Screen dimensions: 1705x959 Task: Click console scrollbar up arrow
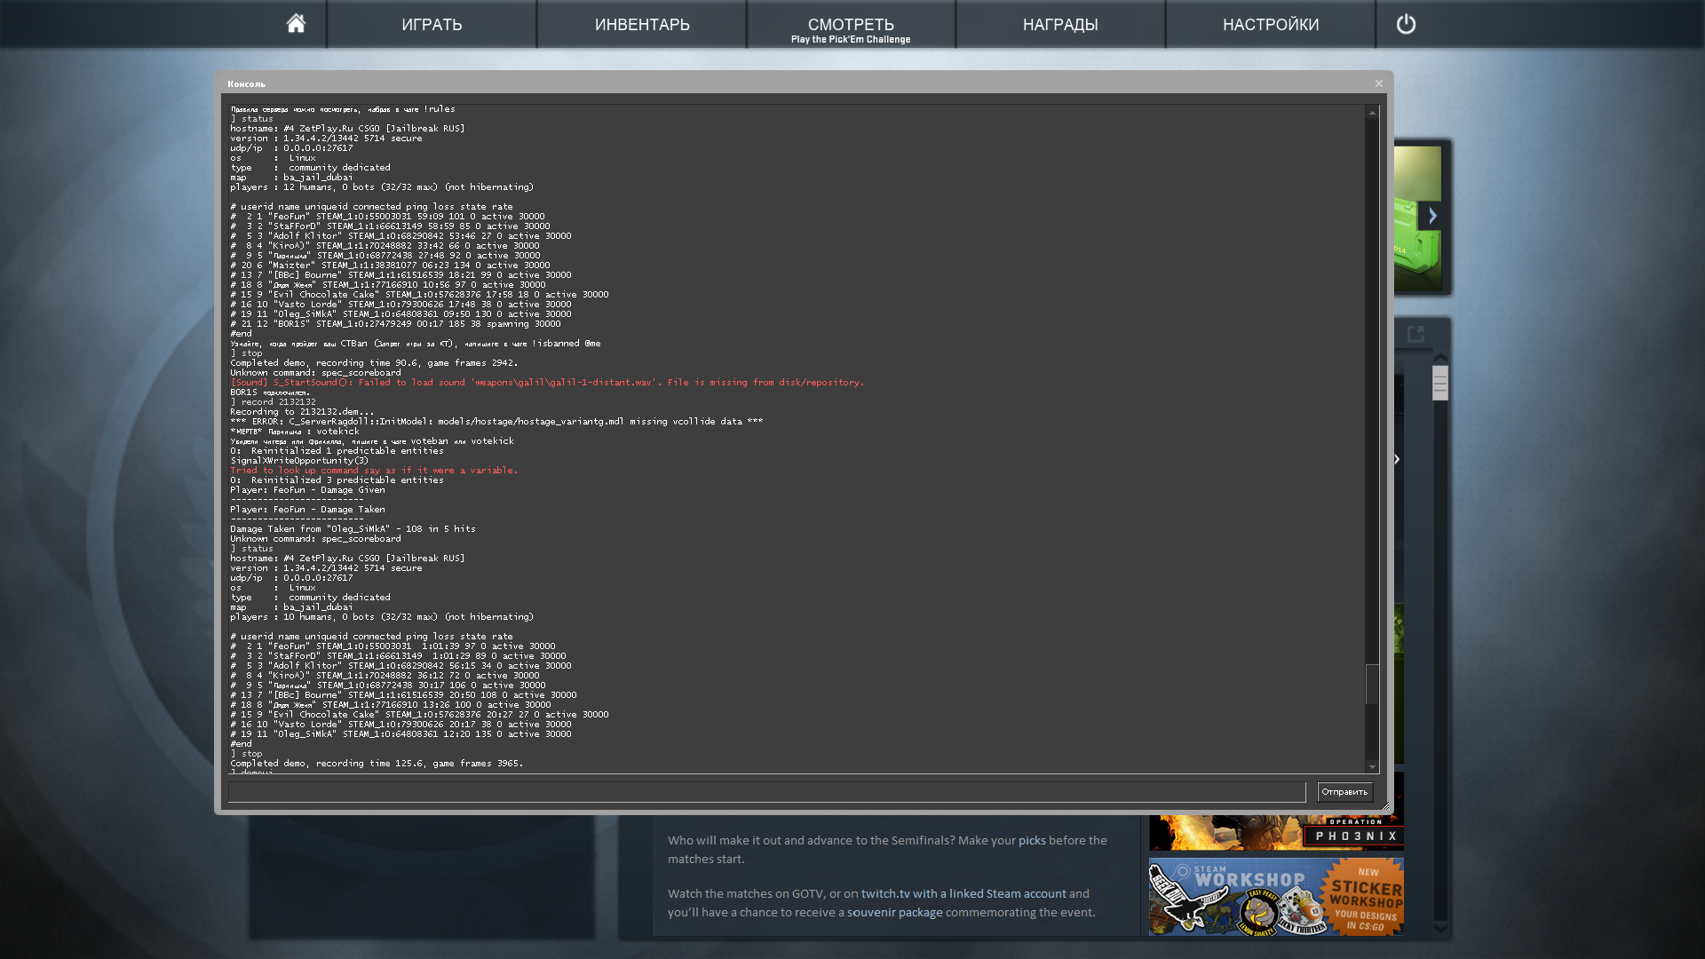[x=1372, y=113]
